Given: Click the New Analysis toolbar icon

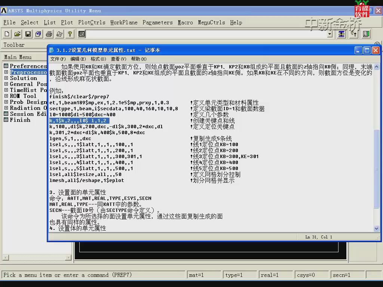Looking at the screenshot, I should (7, 34).
